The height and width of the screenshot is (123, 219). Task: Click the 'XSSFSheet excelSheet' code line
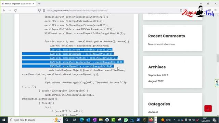pyautogui.click(x=85, y=33)
